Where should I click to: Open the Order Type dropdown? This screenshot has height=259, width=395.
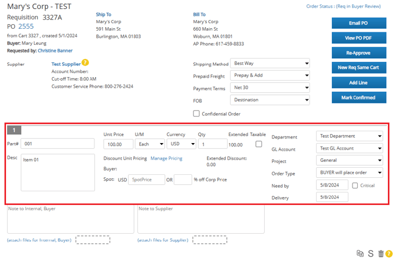point(350,172)
